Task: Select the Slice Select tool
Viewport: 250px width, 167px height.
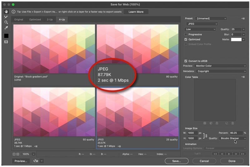Action: click(6, 17)
